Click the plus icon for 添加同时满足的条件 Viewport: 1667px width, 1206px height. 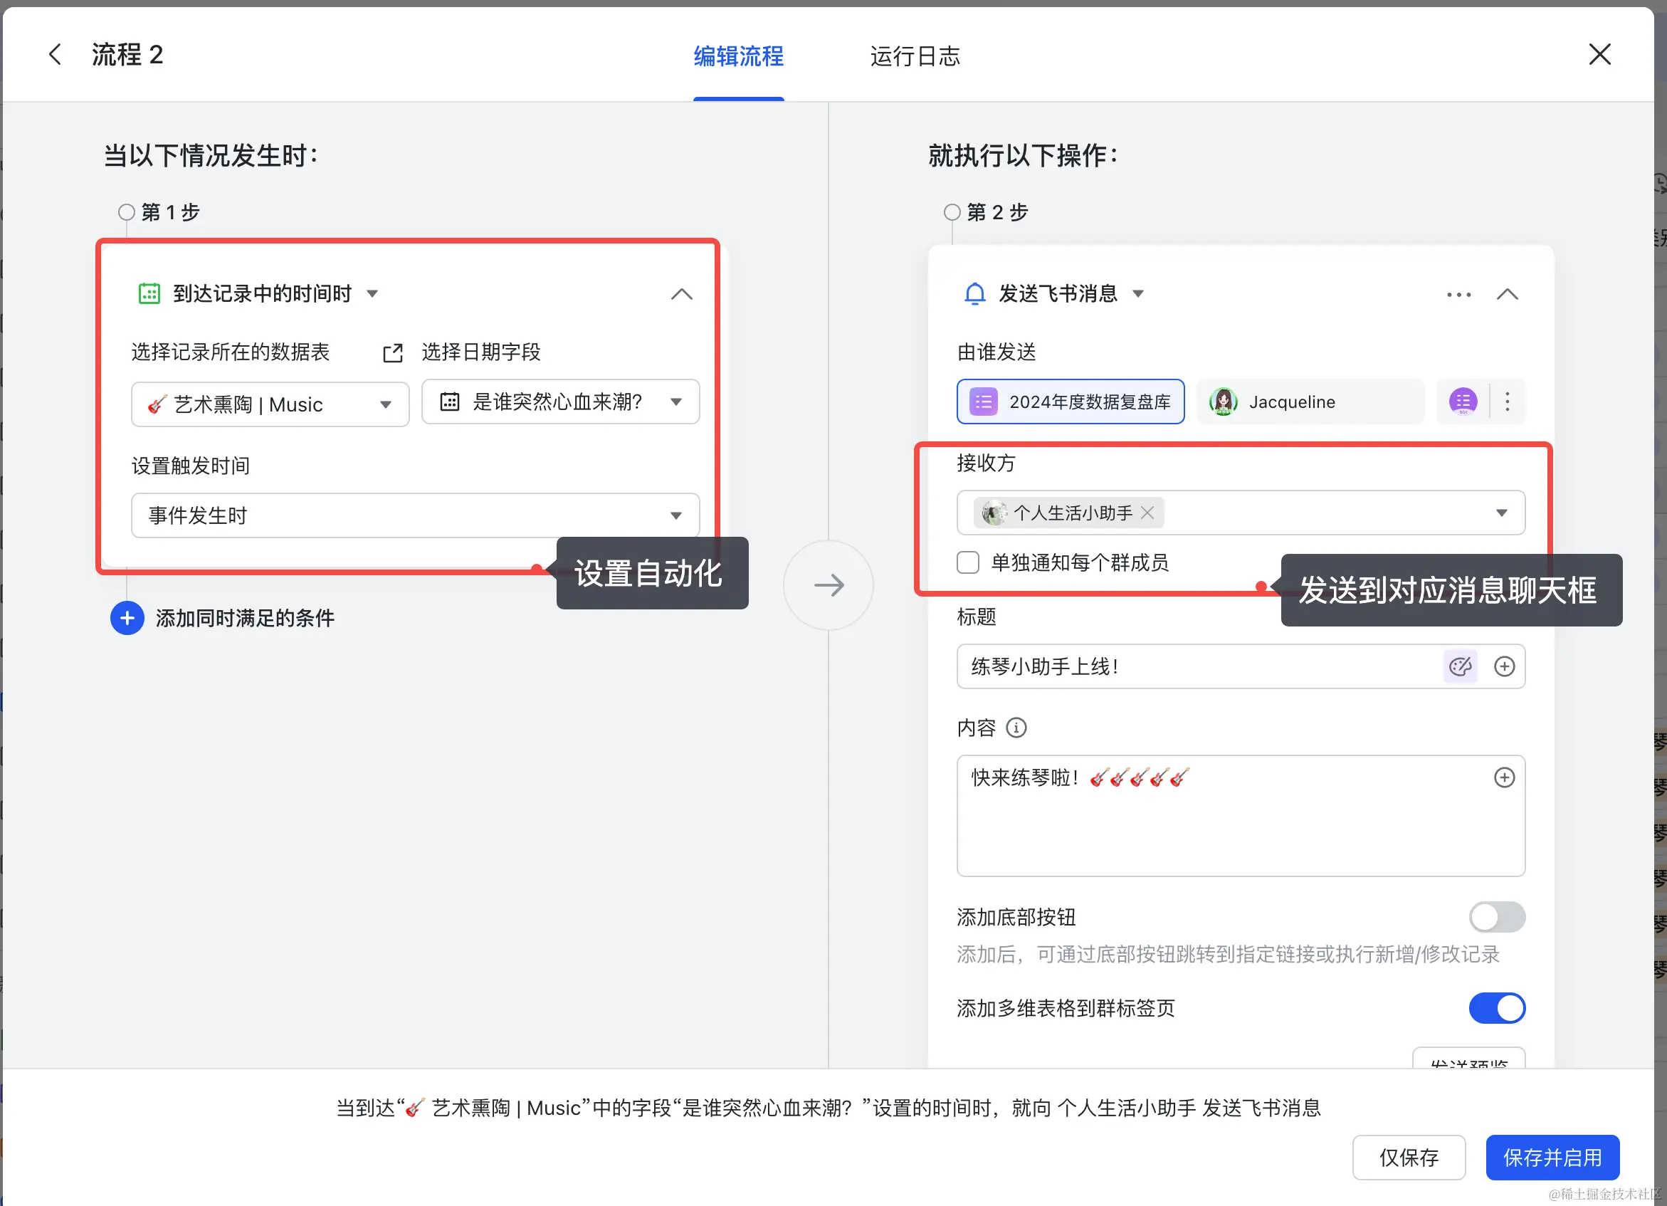[x=127, y=618]
